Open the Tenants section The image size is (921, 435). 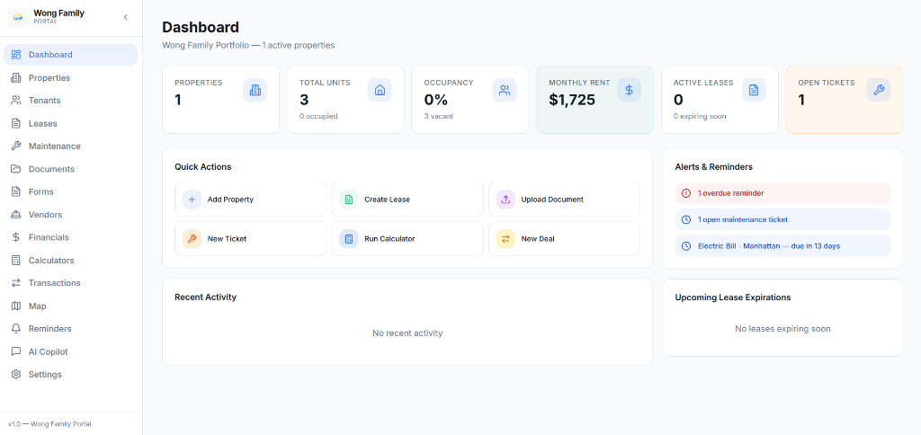(x=70, y=101)
